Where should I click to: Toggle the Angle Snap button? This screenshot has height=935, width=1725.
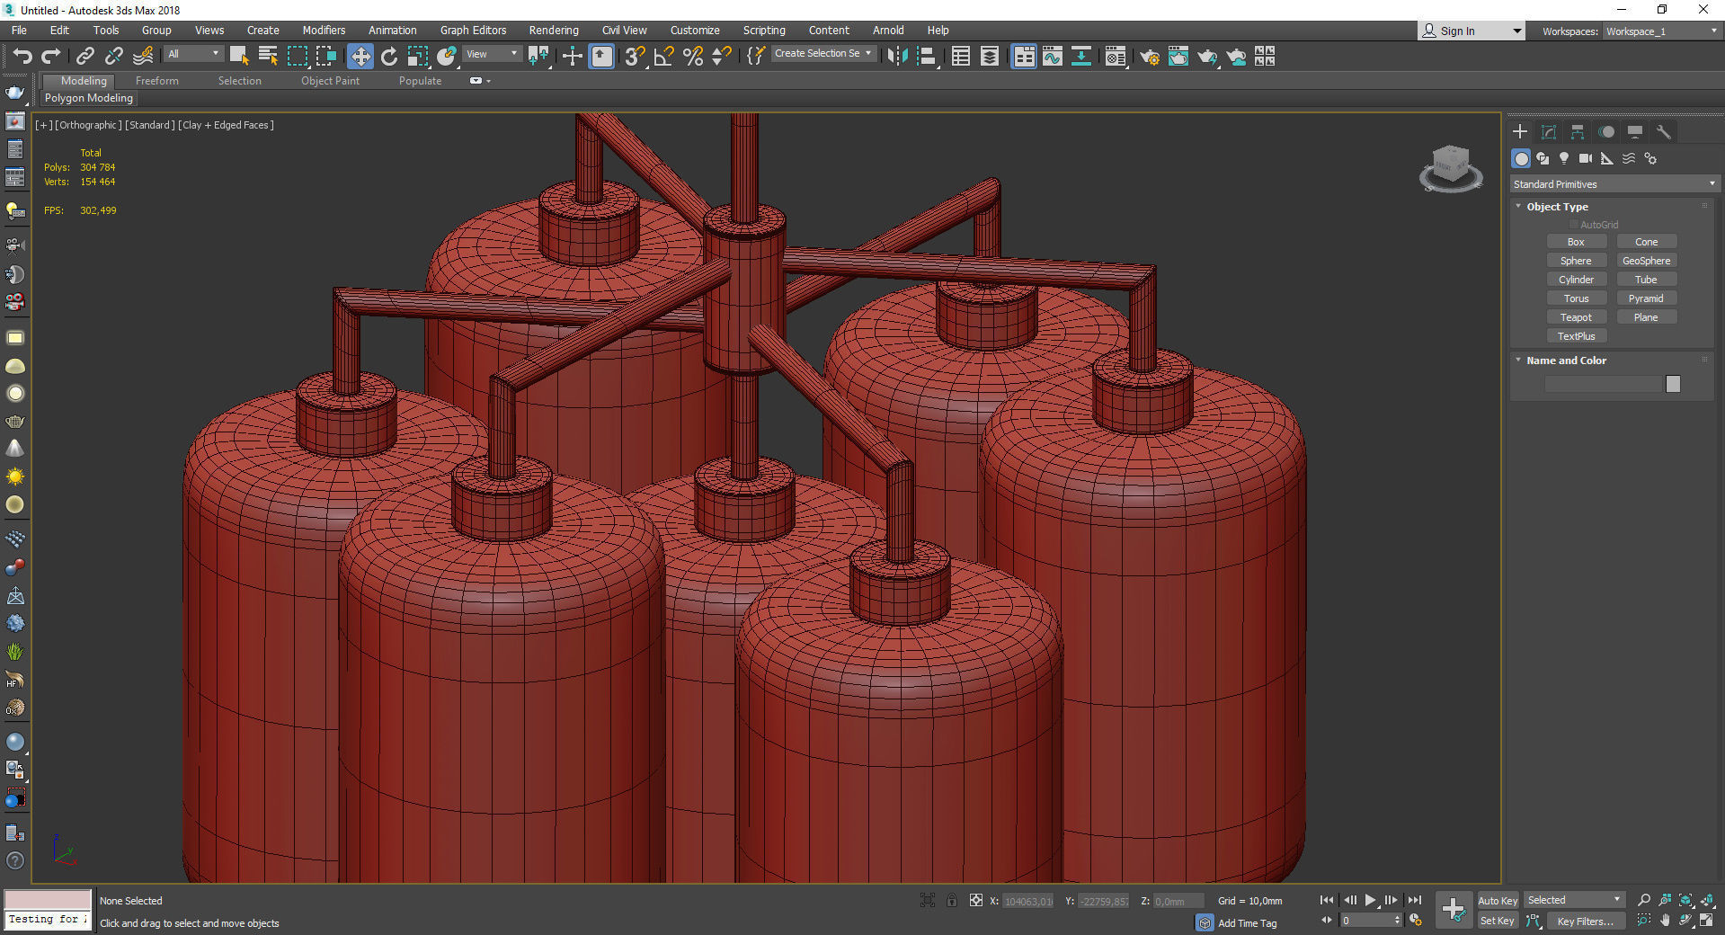coord(664,57)
